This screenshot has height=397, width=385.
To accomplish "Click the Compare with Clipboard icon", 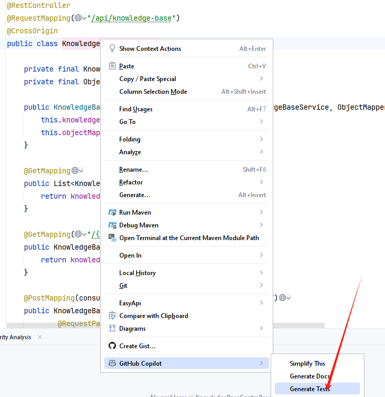I will click(112, 316).
